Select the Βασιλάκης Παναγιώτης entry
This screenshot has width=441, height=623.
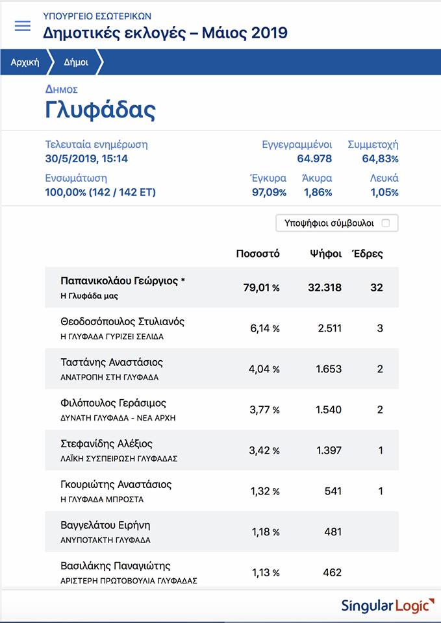point(116,565)
